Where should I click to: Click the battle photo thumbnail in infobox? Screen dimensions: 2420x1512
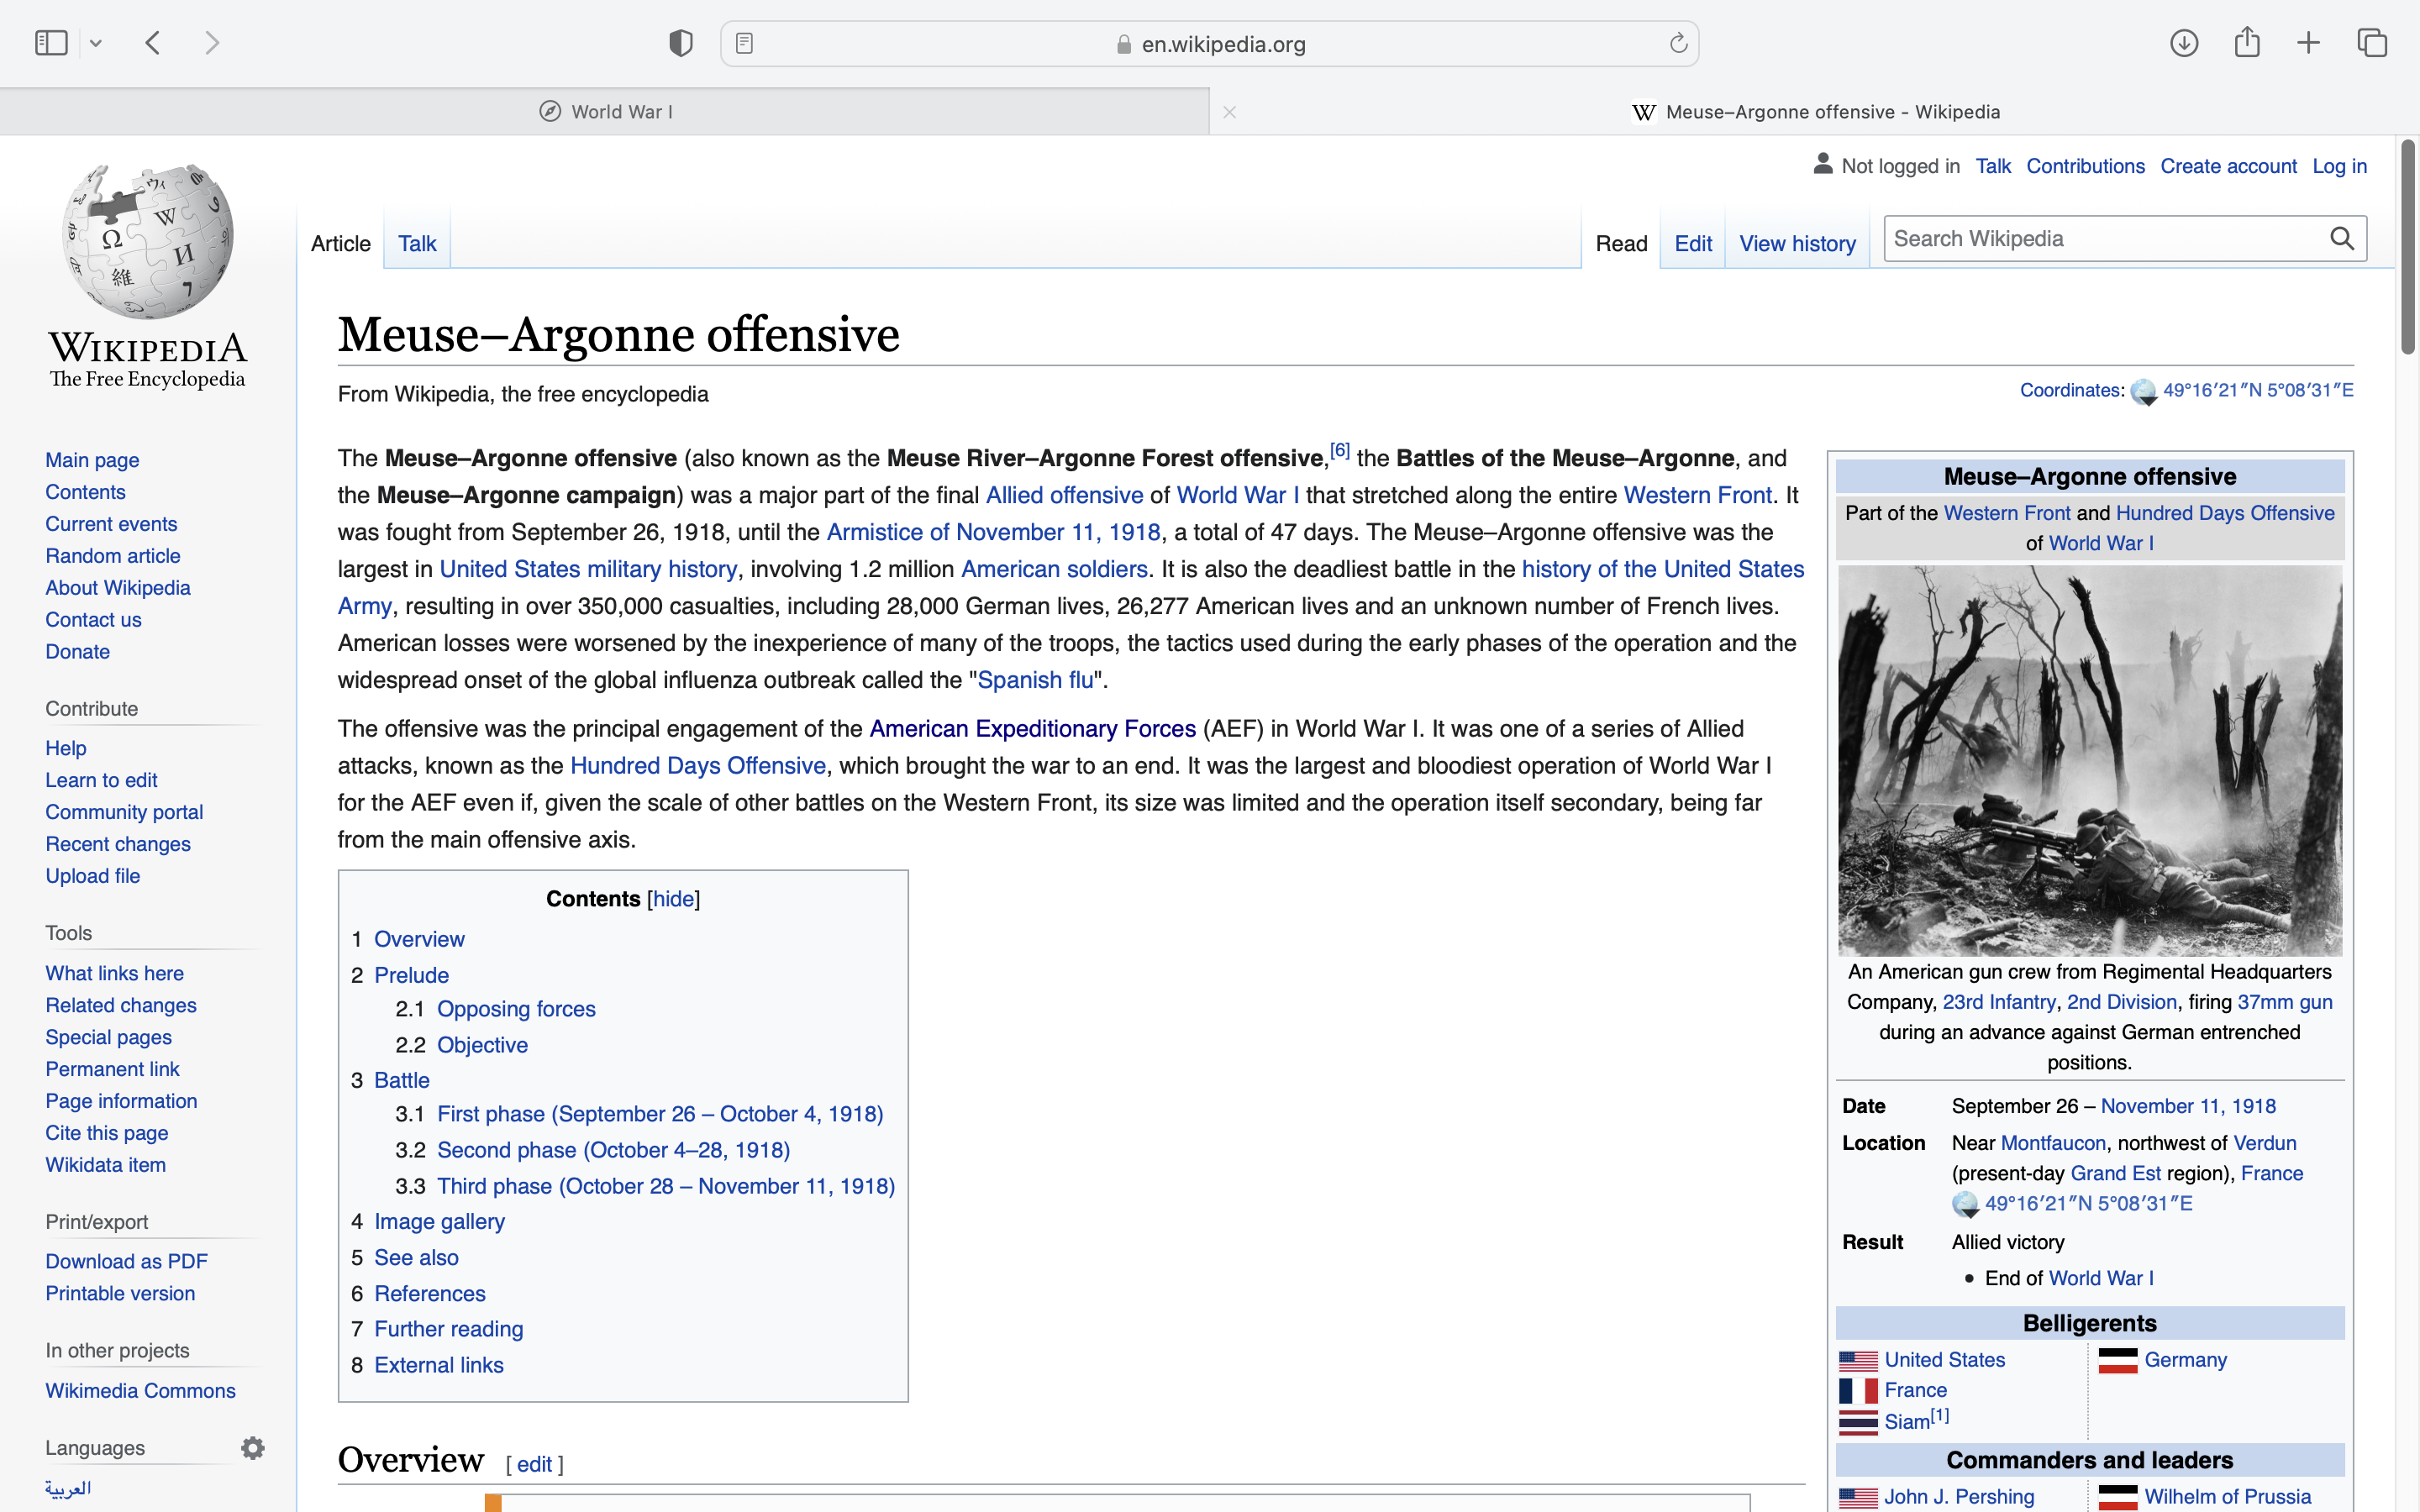(x=2089, y=760)
